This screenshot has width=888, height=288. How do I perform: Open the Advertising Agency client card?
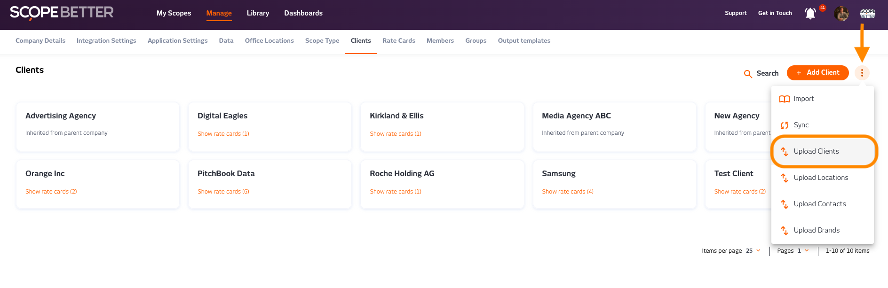(97, 126)
